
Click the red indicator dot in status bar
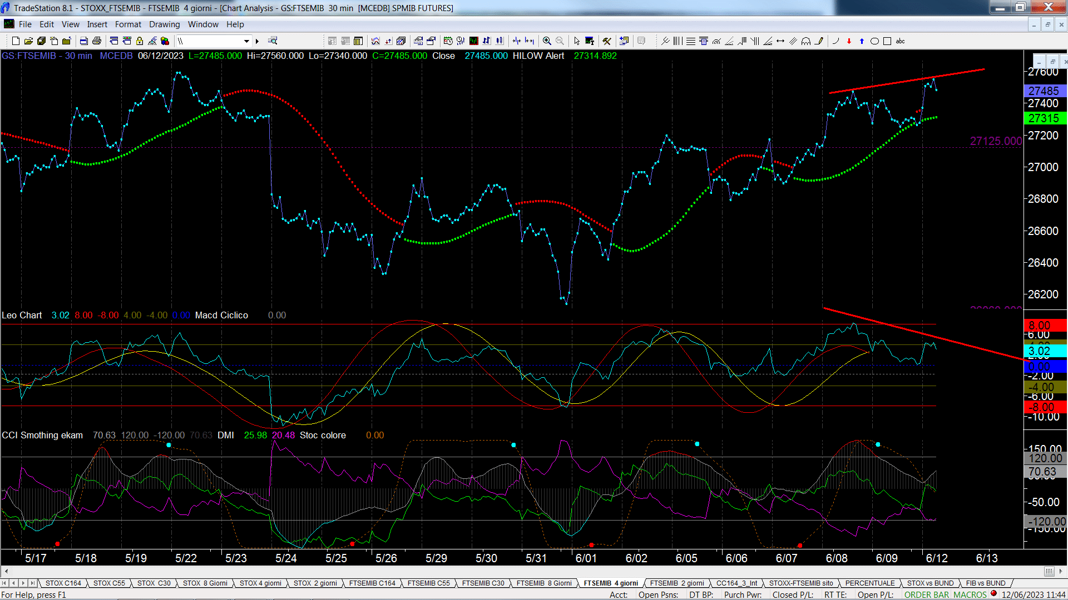993,594
